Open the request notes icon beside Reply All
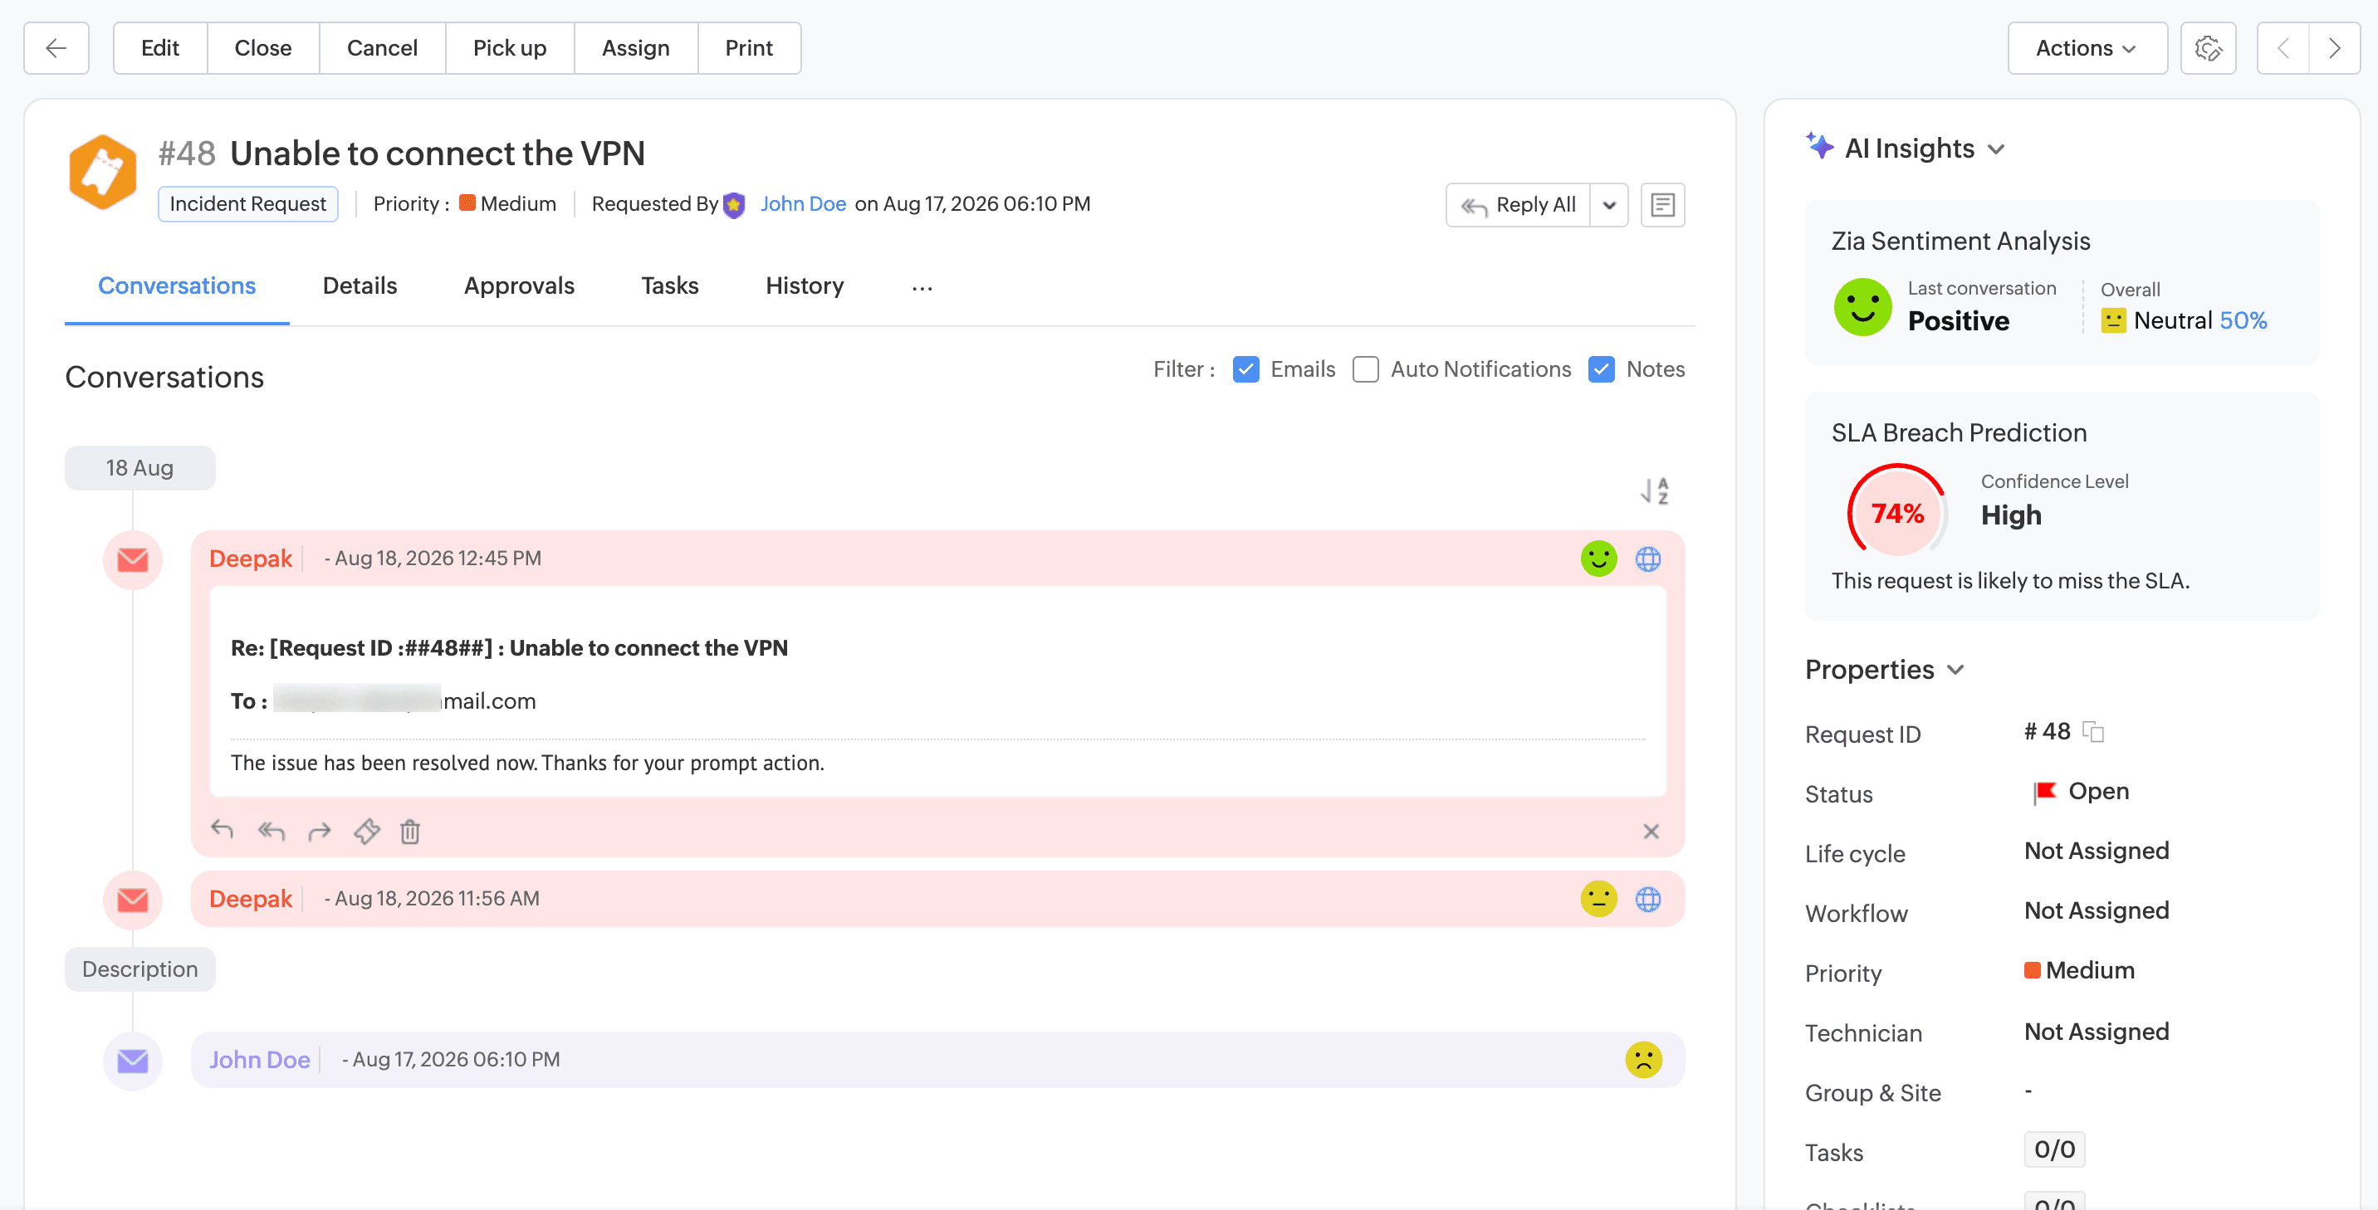 point(1662,205)
